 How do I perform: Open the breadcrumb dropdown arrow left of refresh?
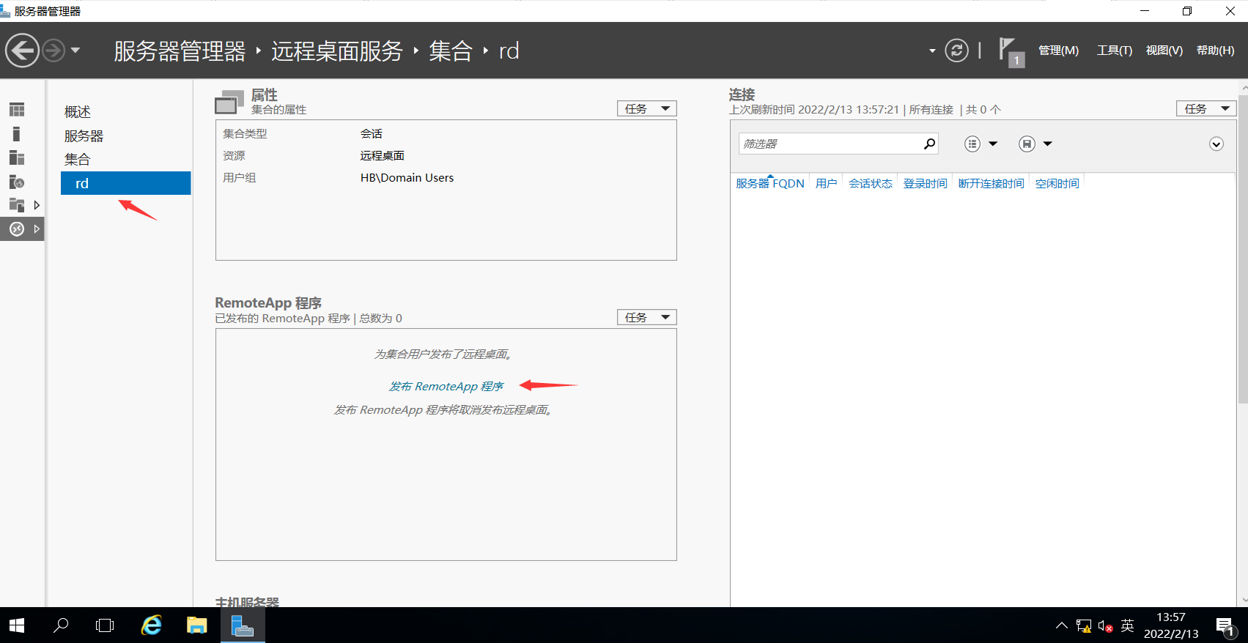tap(932, 51)
